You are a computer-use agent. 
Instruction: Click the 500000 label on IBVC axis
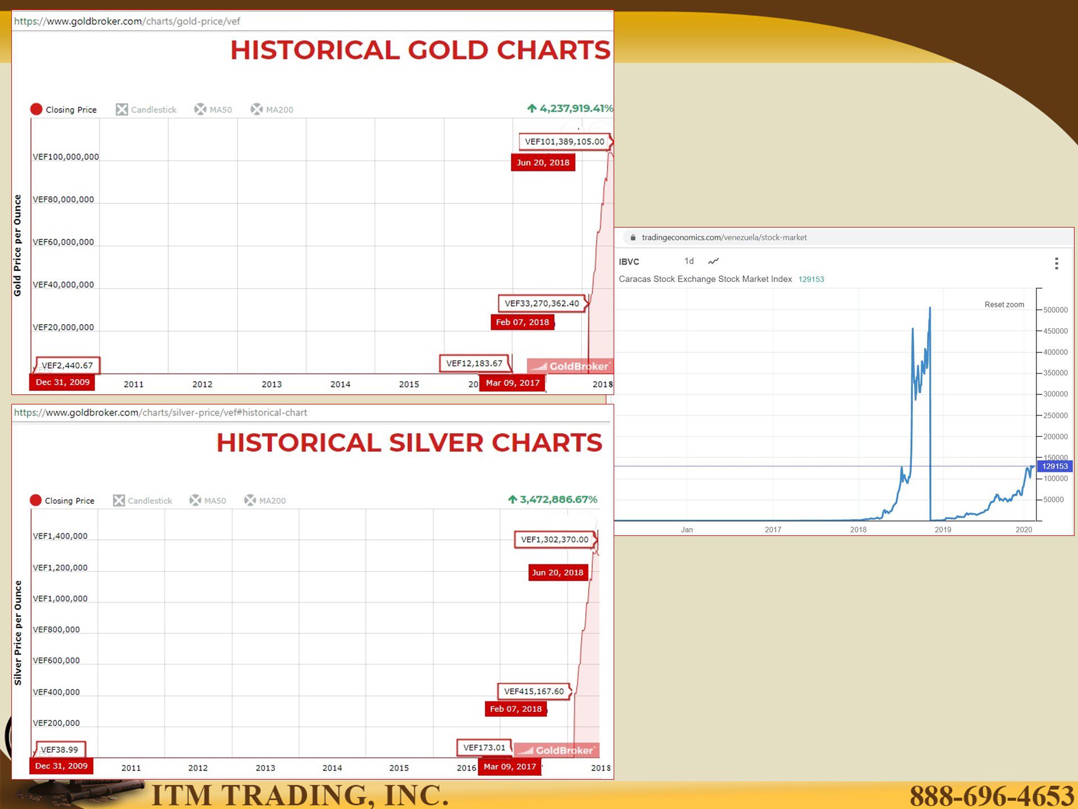(1056, 310)
